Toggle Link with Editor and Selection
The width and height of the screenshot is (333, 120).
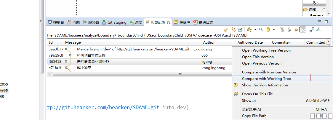coord(233,29)
